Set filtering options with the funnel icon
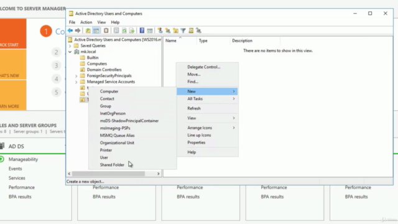The image size is (398, 224). coord(183,30)
